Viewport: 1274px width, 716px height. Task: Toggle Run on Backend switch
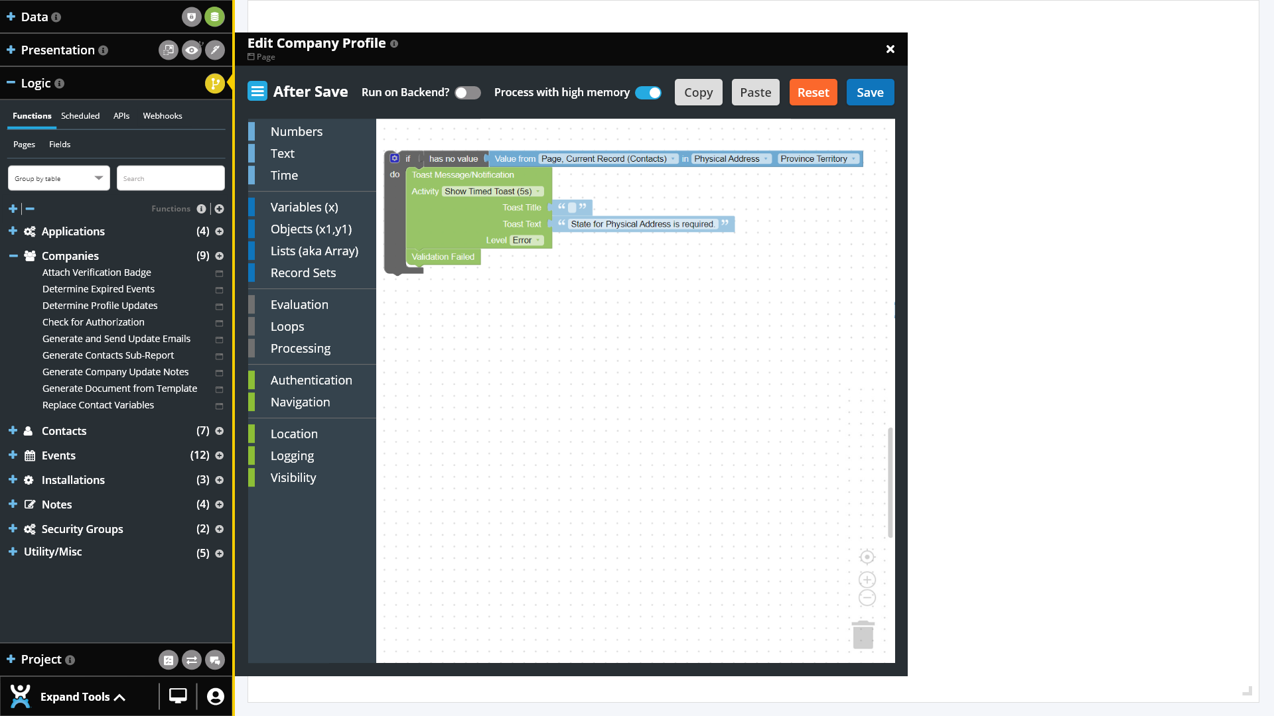tap(467, 93)
